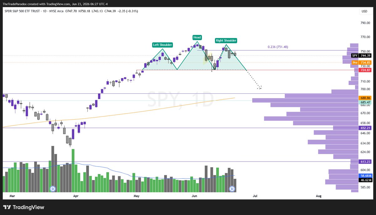
Task: Click the Apr label on time axis
Action: click(x=76, y=196)
